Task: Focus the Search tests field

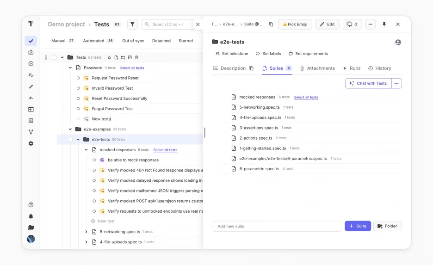Action: 168,25
